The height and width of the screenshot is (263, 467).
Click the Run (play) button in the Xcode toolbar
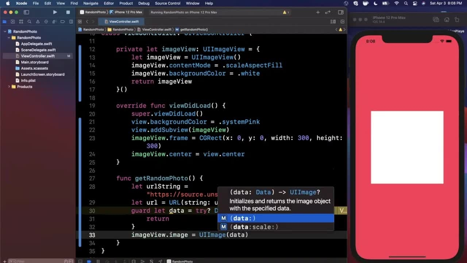(x=55, y=12)
